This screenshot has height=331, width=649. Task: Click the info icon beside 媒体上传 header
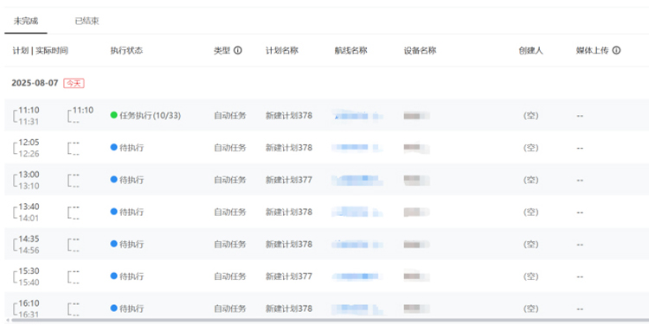616,50
